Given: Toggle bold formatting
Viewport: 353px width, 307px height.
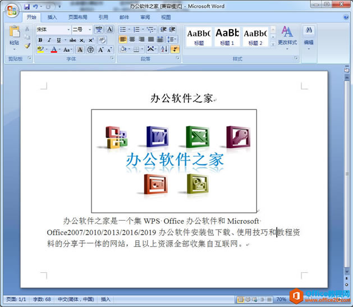Looking at the screenshot, I should pos(40,40).
